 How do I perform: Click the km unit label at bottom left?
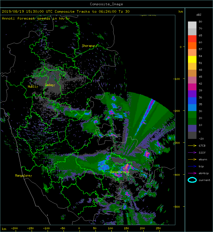tap(4, 229)
